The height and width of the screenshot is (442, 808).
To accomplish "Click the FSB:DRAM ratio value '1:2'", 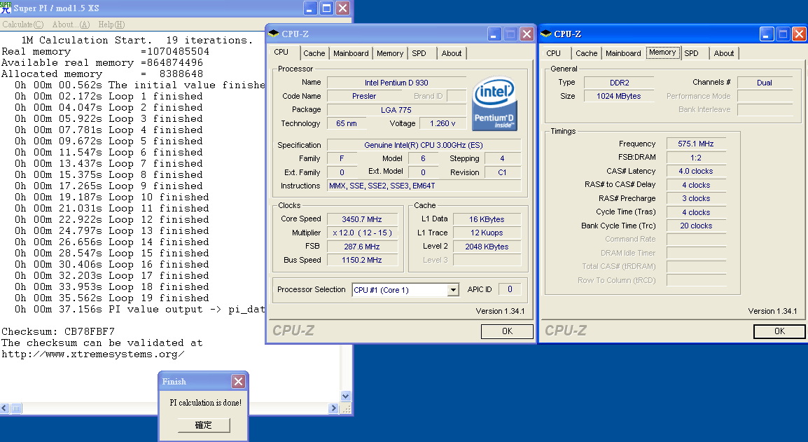I will click(x=696, y=158).
